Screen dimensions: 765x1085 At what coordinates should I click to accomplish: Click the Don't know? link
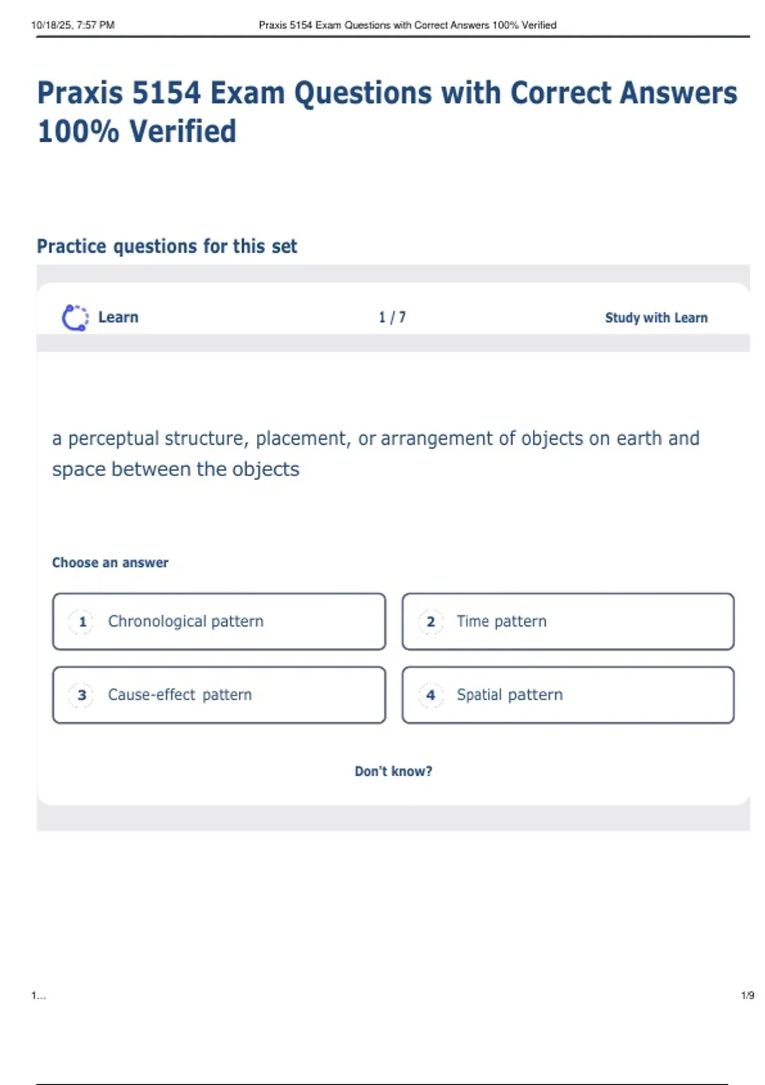(393, 772)
